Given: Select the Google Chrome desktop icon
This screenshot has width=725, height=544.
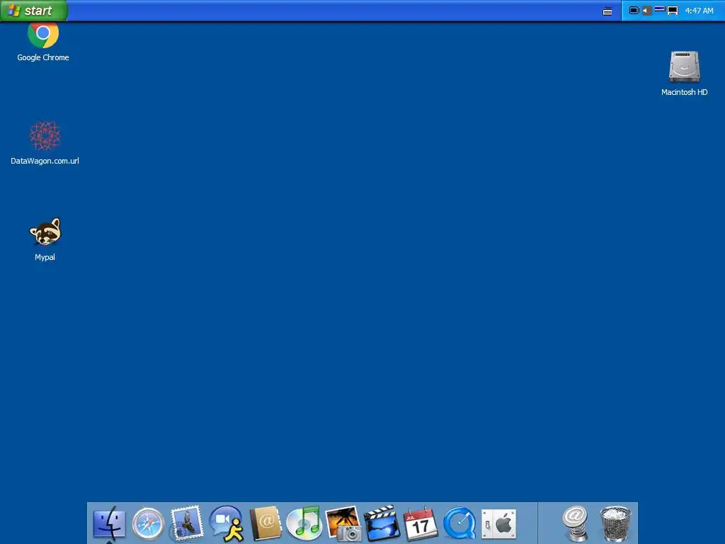Looking at the screenshot, I should (x=43, y=42).
